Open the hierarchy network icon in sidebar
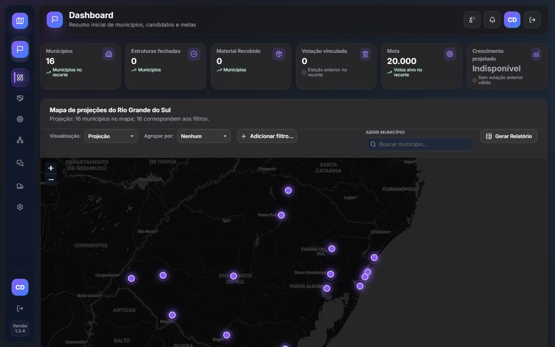 pyautogui.click(x=20, y=140)
